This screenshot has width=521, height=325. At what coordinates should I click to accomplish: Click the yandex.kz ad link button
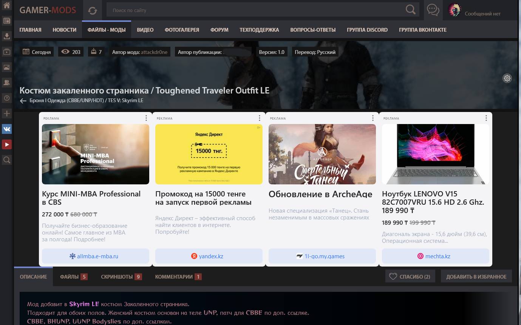click(x=209, y=256)
